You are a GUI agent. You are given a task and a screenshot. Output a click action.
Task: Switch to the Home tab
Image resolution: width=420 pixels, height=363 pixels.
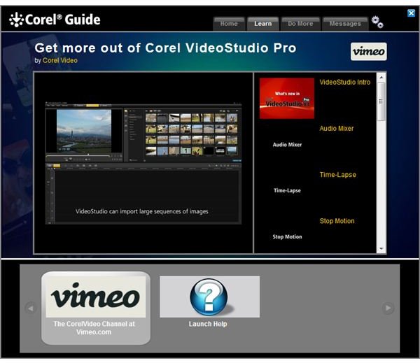point(229,24)
